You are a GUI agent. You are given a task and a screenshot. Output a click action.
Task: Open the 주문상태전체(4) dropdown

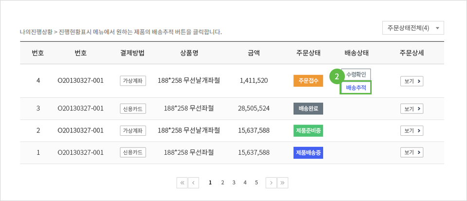[x=413, y=28]
